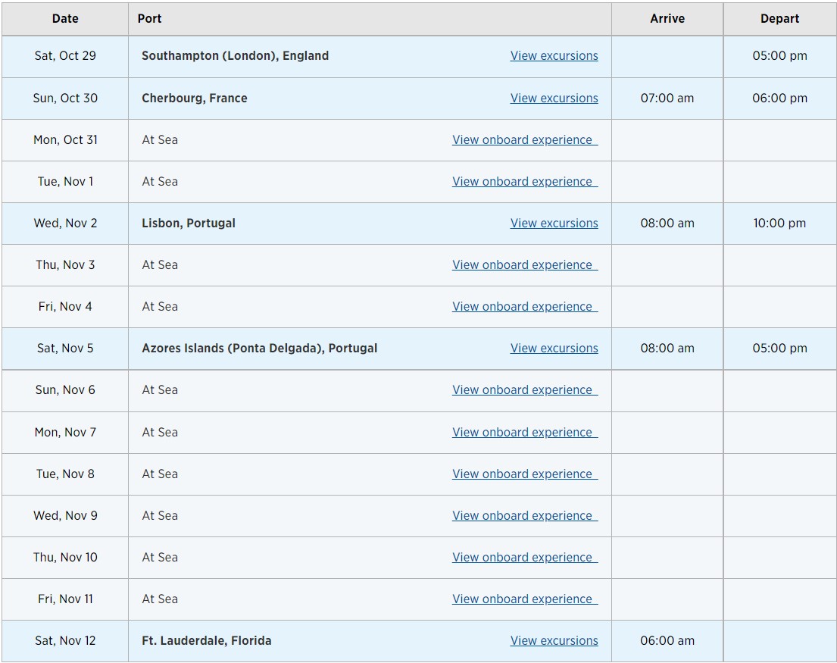Click Azores Islands' 05:00 pm departure time
The height and width of the screenshot is (663, 837).
pyautogui.click(x=780, y=348)
